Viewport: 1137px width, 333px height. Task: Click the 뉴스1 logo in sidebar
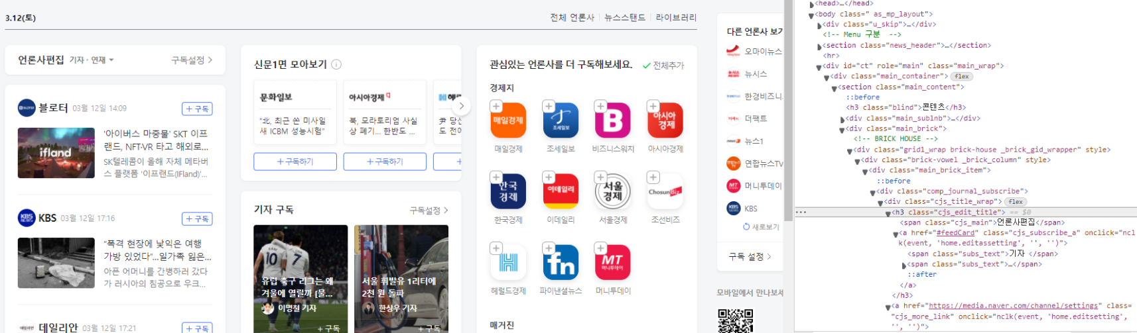click(733, 141)
